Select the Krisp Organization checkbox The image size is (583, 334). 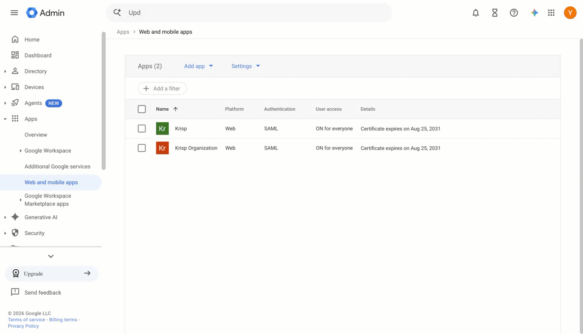(x=142, y=148)
